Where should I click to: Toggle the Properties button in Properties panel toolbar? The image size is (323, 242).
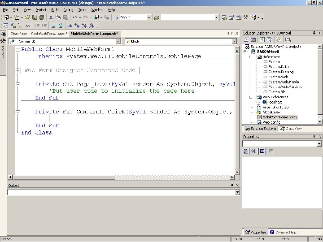pos(262,151)
